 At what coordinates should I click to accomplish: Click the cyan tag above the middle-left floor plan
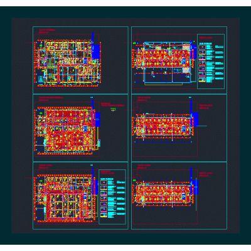pyautogui.click(x=92, y=97)
